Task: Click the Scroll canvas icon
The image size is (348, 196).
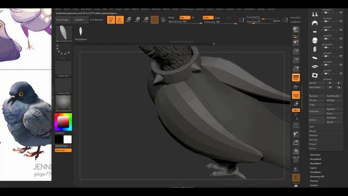Action: point(296,42)
